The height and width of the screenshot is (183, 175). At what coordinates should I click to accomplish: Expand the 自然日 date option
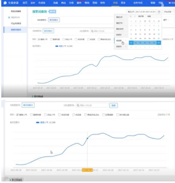[121, 35]
